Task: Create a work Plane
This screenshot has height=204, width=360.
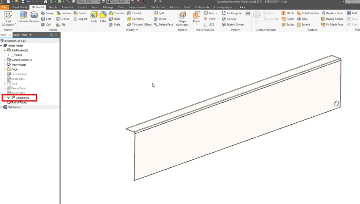Action: coord(196,17)
